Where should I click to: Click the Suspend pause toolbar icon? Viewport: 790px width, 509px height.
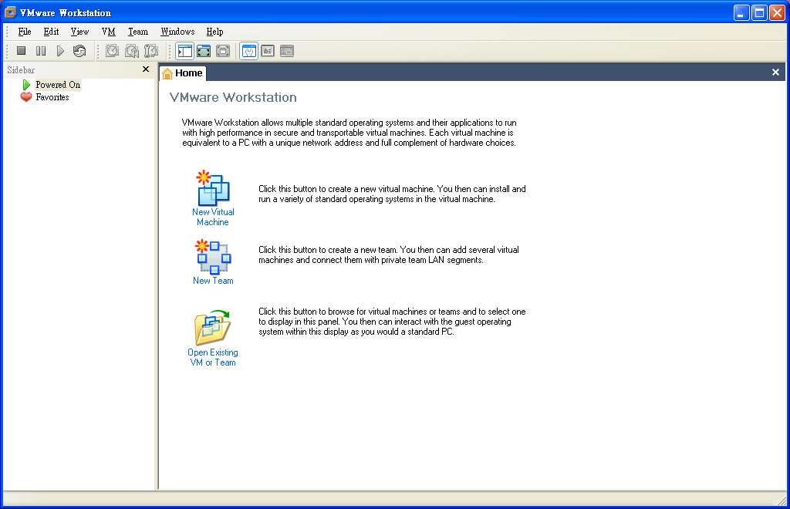click(41, 51)
